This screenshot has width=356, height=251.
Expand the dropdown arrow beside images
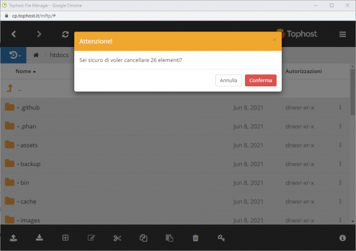pos(18,221)
